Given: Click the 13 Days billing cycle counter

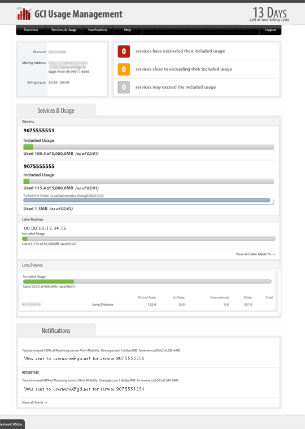Looking at the screenshot, I should tap(269, 14).
